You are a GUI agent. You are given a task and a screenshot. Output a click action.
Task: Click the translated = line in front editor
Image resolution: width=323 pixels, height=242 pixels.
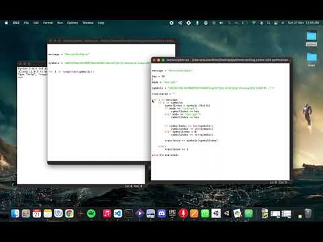coord(164,94)
